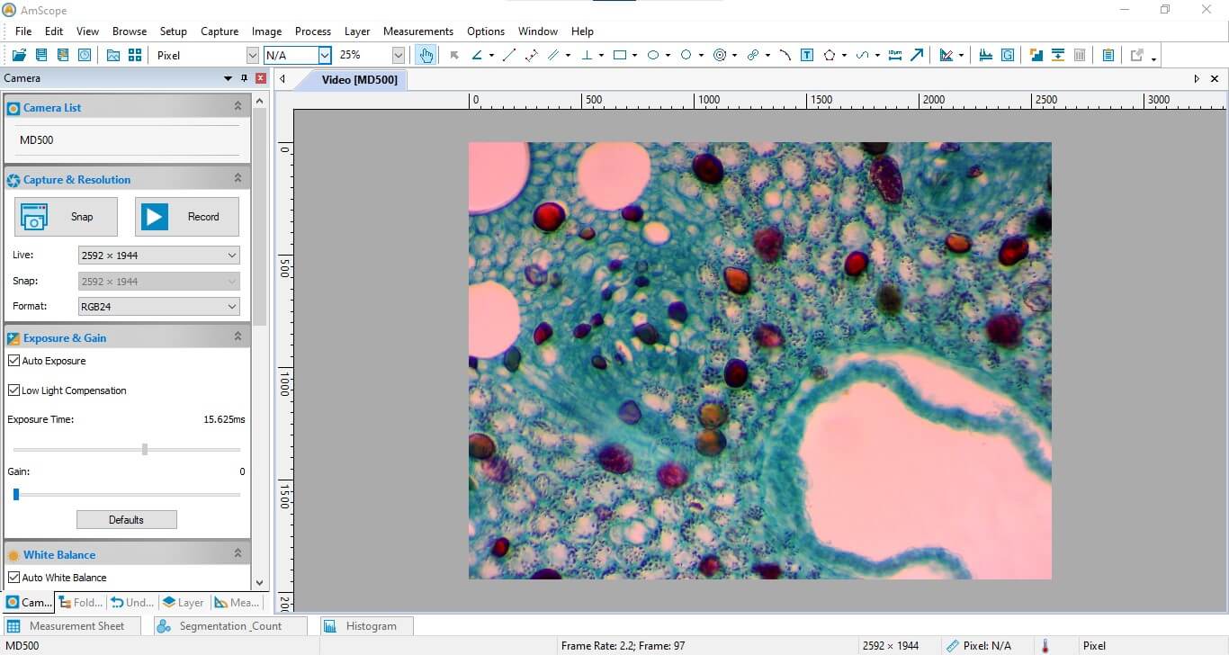Screen dimensions: 1229x655
Task: Turn off Auto White Balance
Action: [13, 577]
